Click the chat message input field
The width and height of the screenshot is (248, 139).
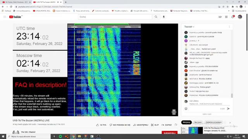click(x=210, y=104)
